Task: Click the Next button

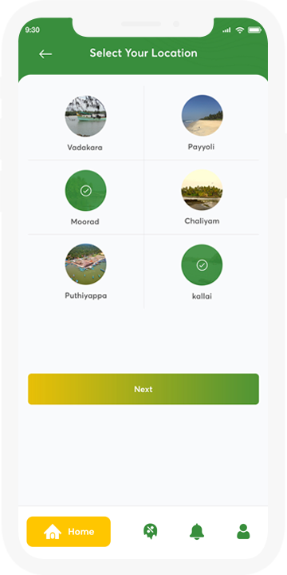Action: pyautogui.click(x=143, y=389)
